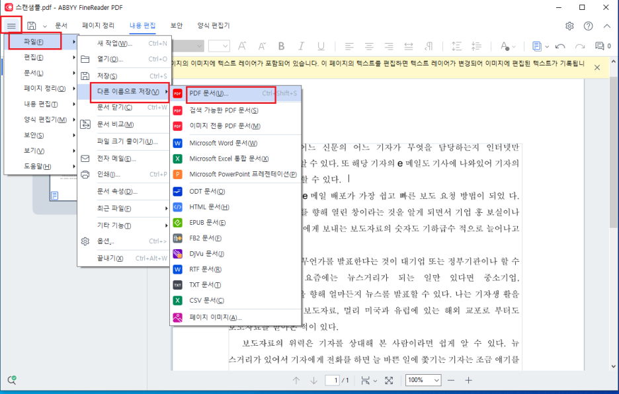Click the fit-to-screen expand icon
619x394 pixels.
(389, 380)
